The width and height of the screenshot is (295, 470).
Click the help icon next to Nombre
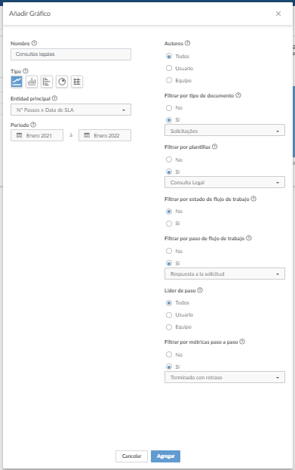click(35, 43)
